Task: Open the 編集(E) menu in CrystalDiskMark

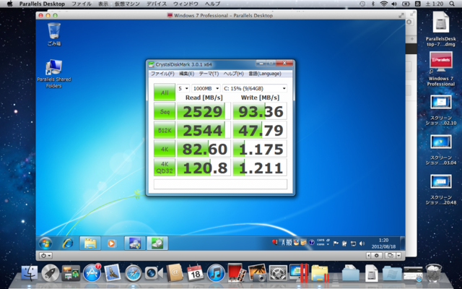Action: (x=186, y=74)
